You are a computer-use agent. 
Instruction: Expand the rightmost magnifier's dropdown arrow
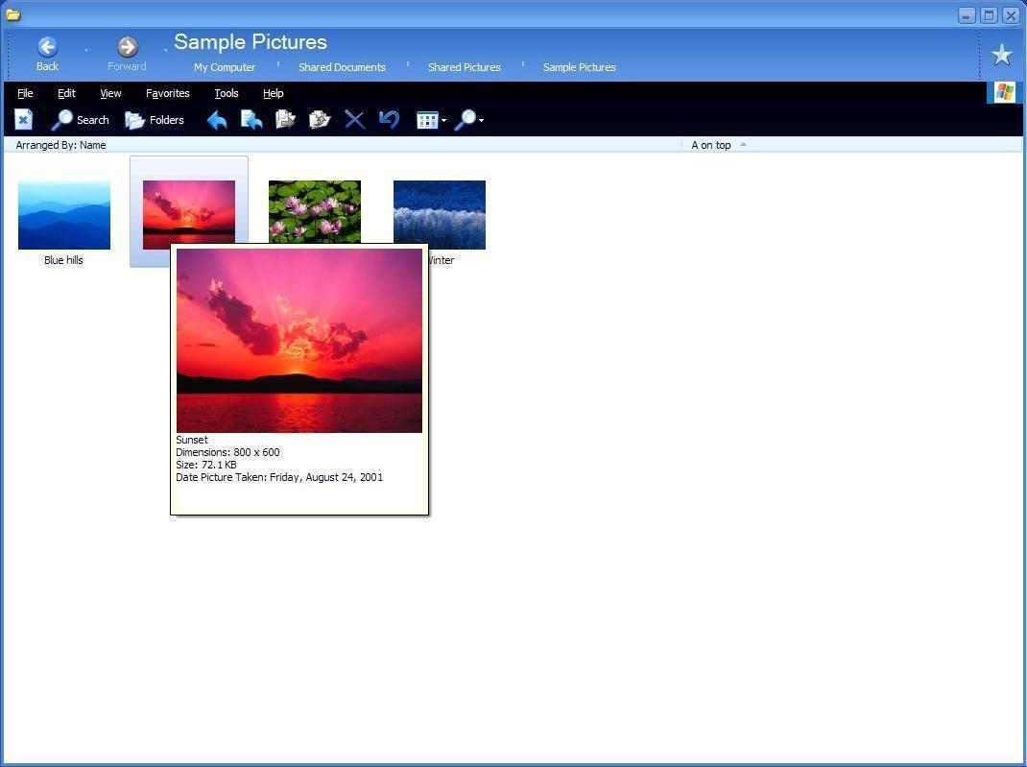[x=482, y=121]
